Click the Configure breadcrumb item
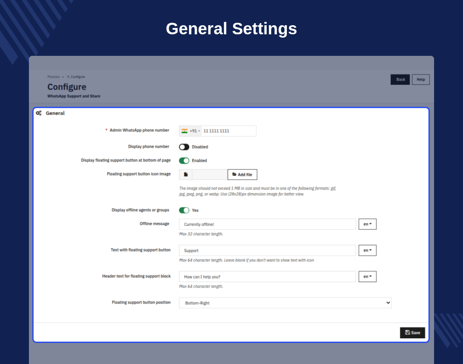 point(78,77)
